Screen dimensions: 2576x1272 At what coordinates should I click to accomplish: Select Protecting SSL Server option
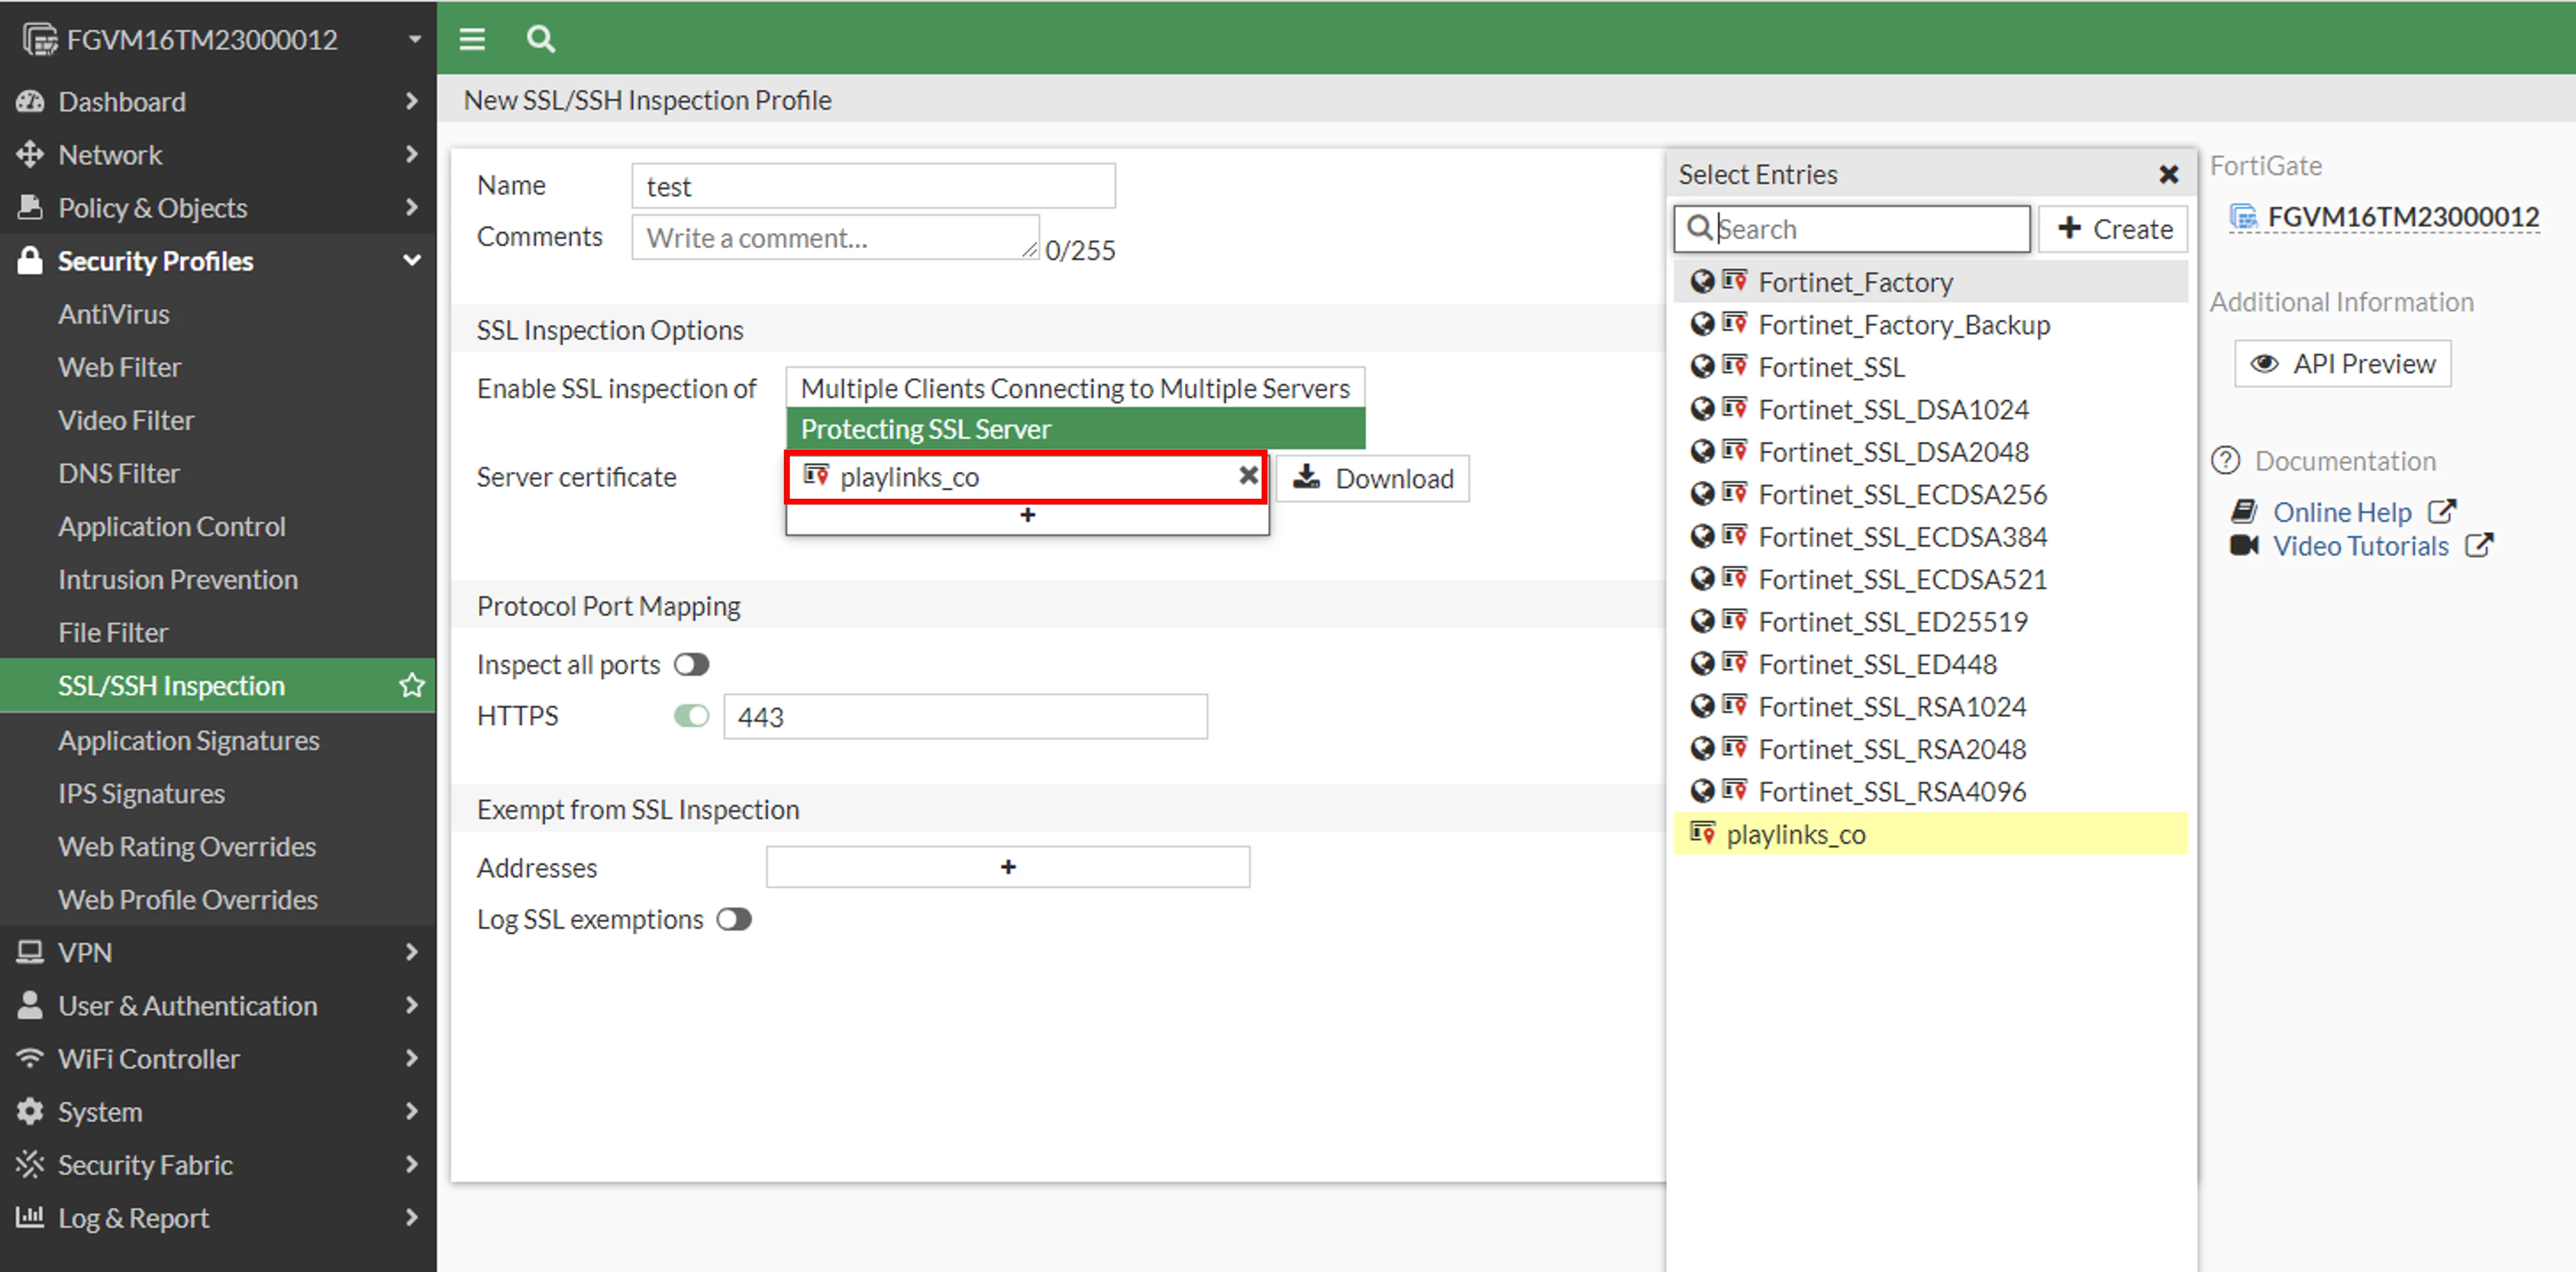click(1075, 428)
